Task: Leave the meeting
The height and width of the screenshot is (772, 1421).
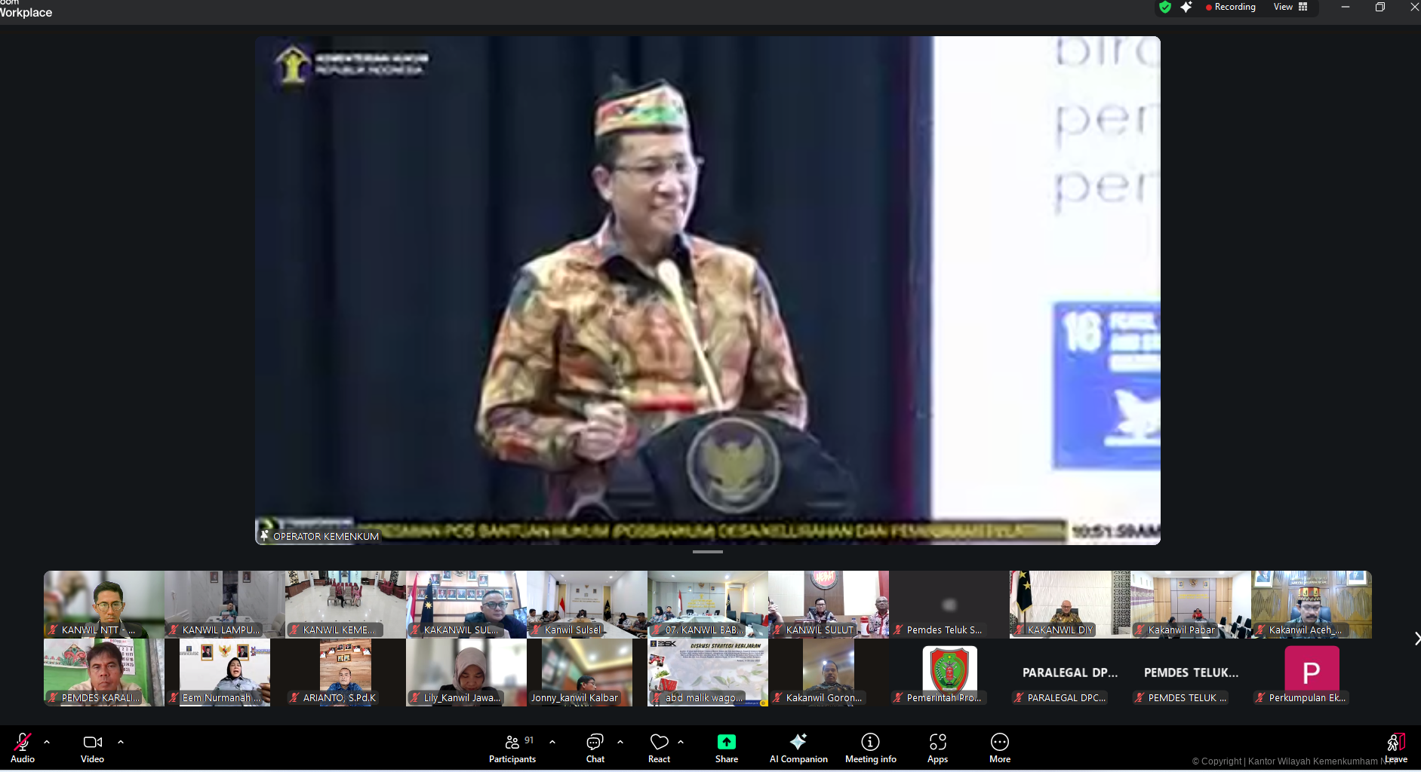Action: tap(1395, 748)
